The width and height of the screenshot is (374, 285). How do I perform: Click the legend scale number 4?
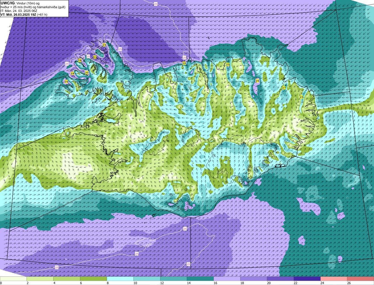pyautogui.click(x=54, y=283)
